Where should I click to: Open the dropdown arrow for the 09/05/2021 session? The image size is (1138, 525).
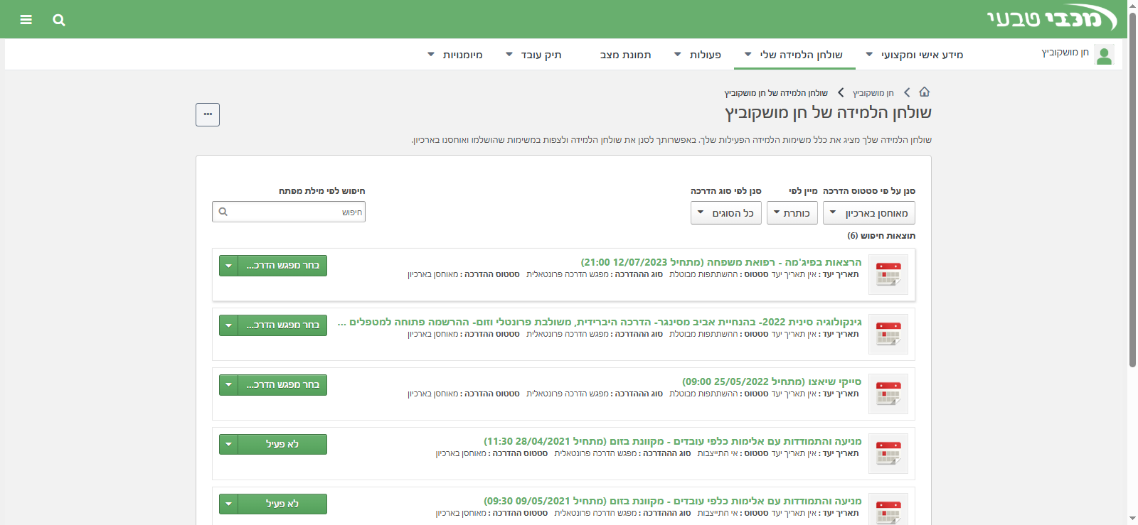click(228, 504)
